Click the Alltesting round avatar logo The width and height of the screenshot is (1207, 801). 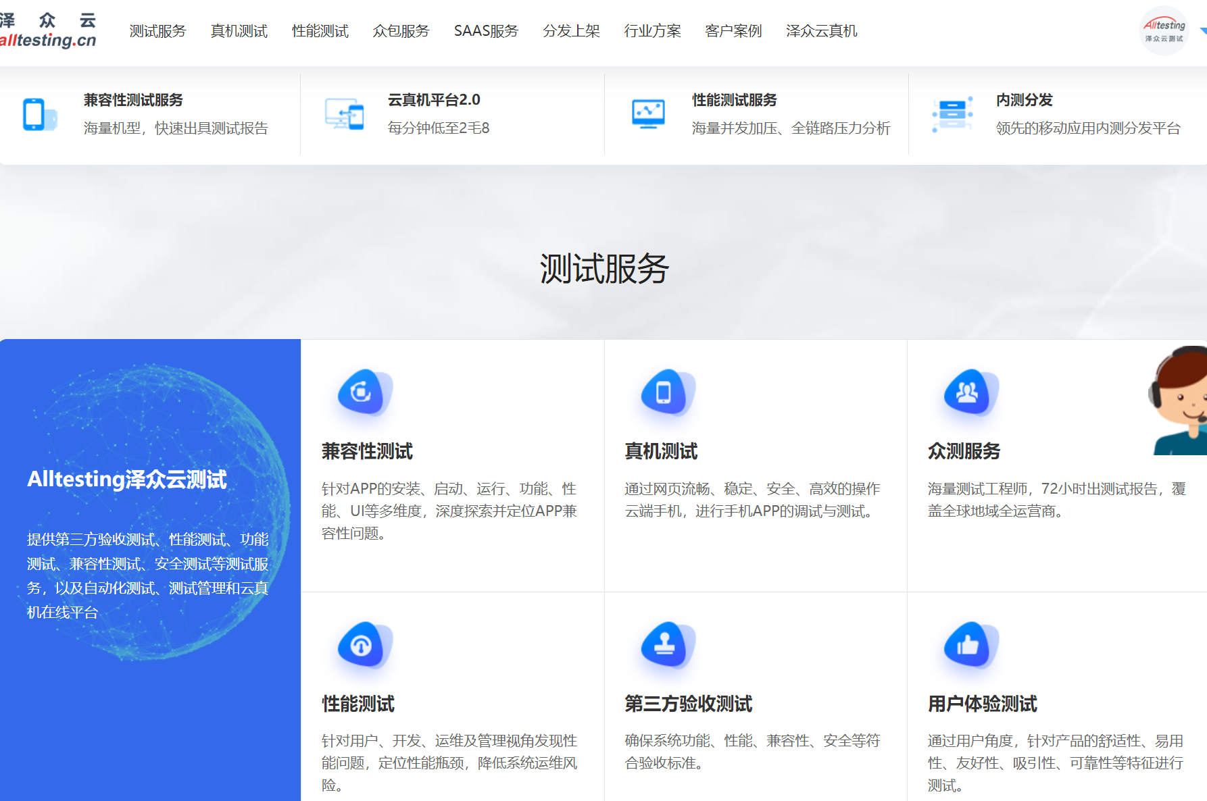[x=1164, y=31]
